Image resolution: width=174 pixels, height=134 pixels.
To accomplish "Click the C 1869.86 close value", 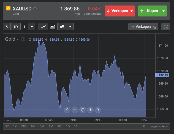I will [x=83, y=40].
